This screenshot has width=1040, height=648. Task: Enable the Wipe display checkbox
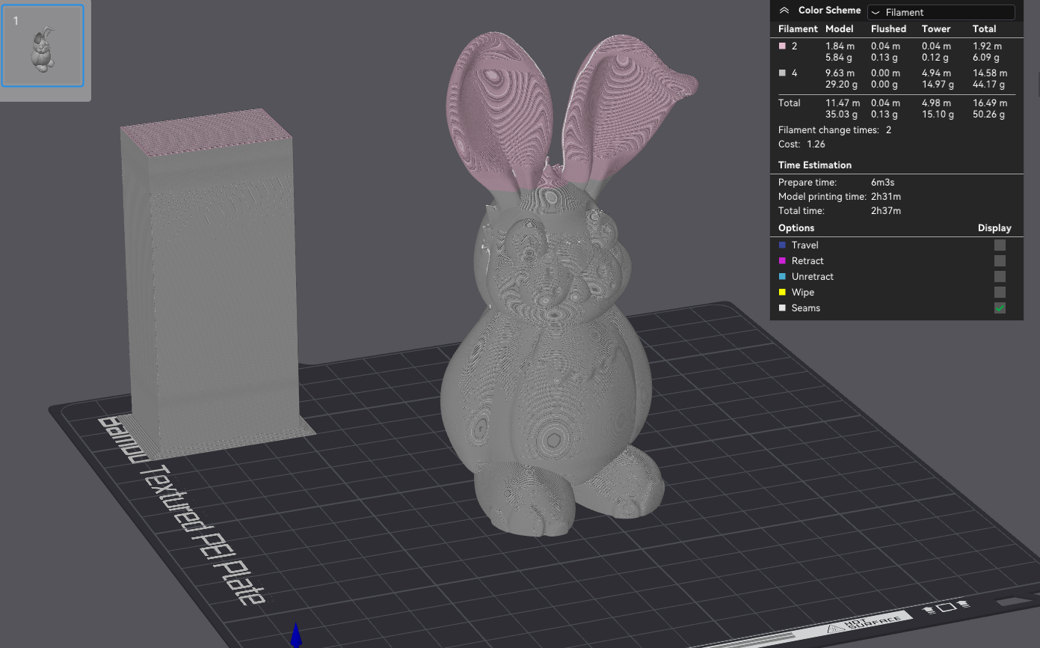click(1000, 292)
